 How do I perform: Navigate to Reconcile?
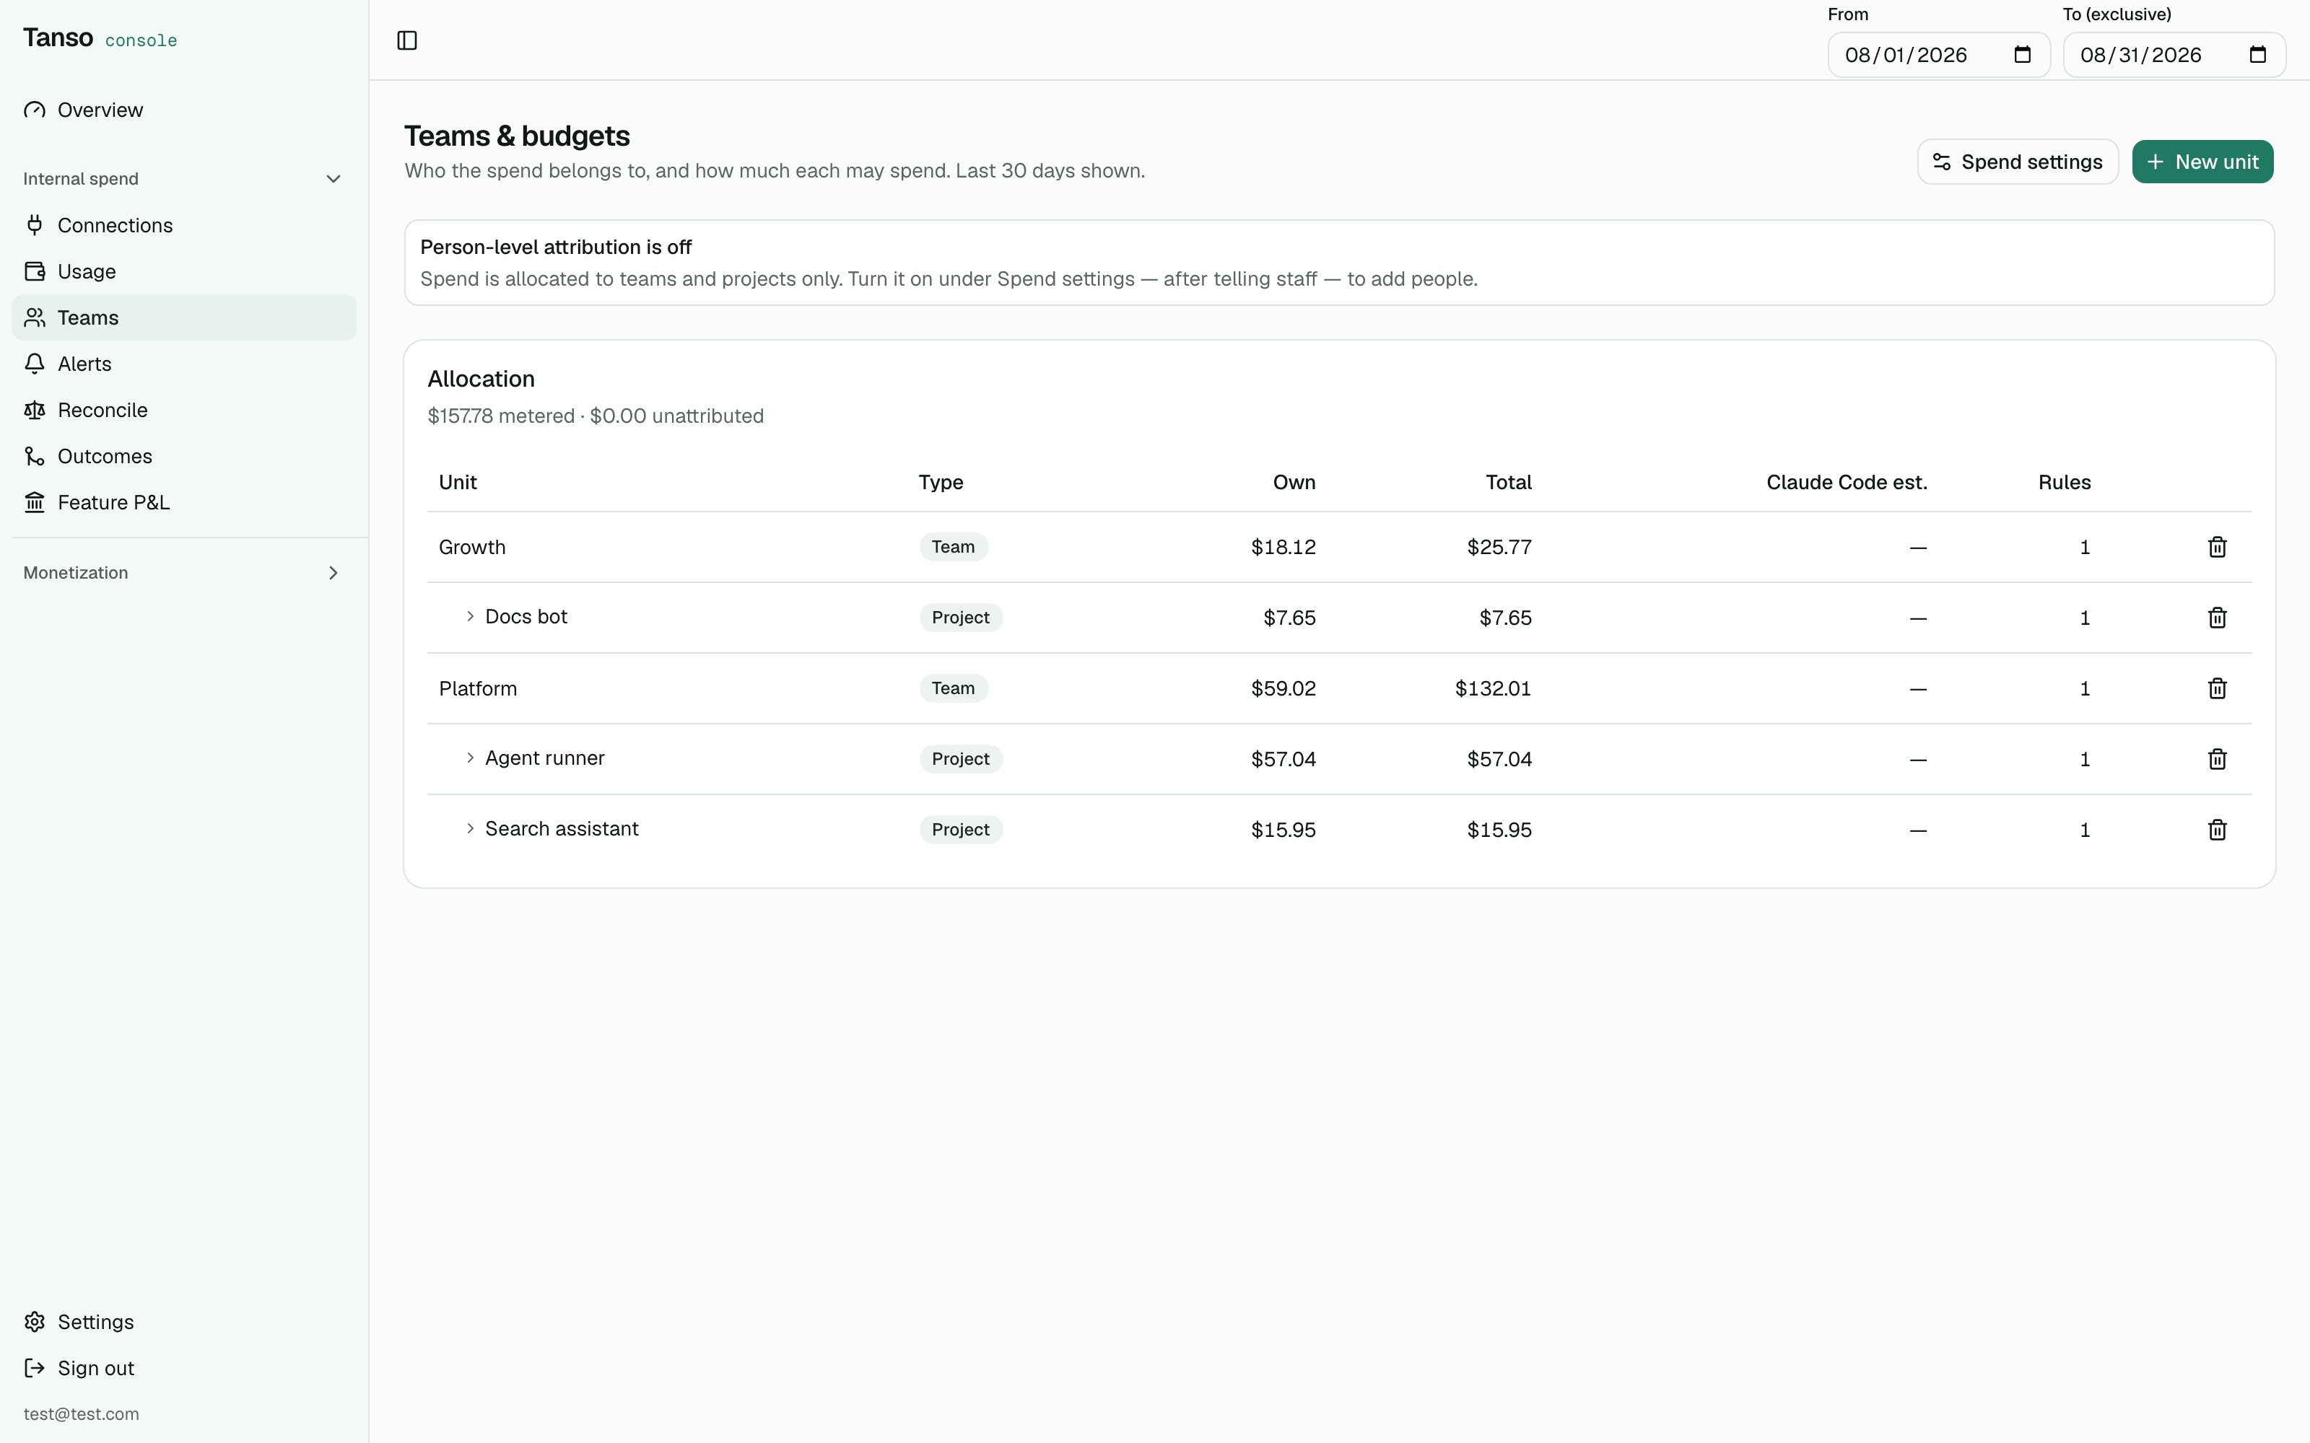183,411
